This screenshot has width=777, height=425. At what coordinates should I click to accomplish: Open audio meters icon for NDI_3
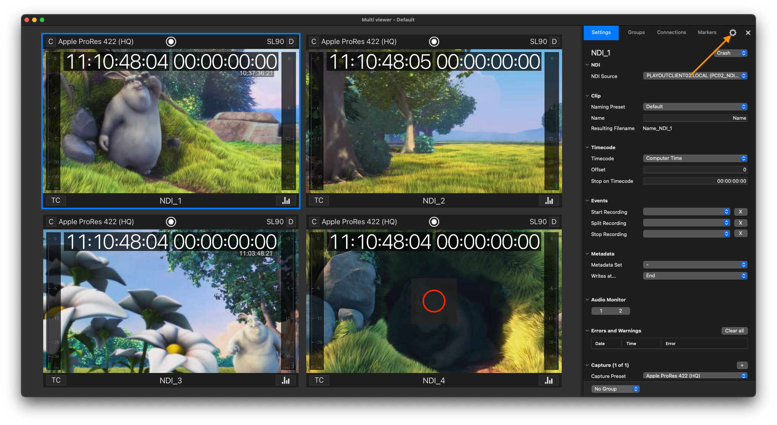286,380
